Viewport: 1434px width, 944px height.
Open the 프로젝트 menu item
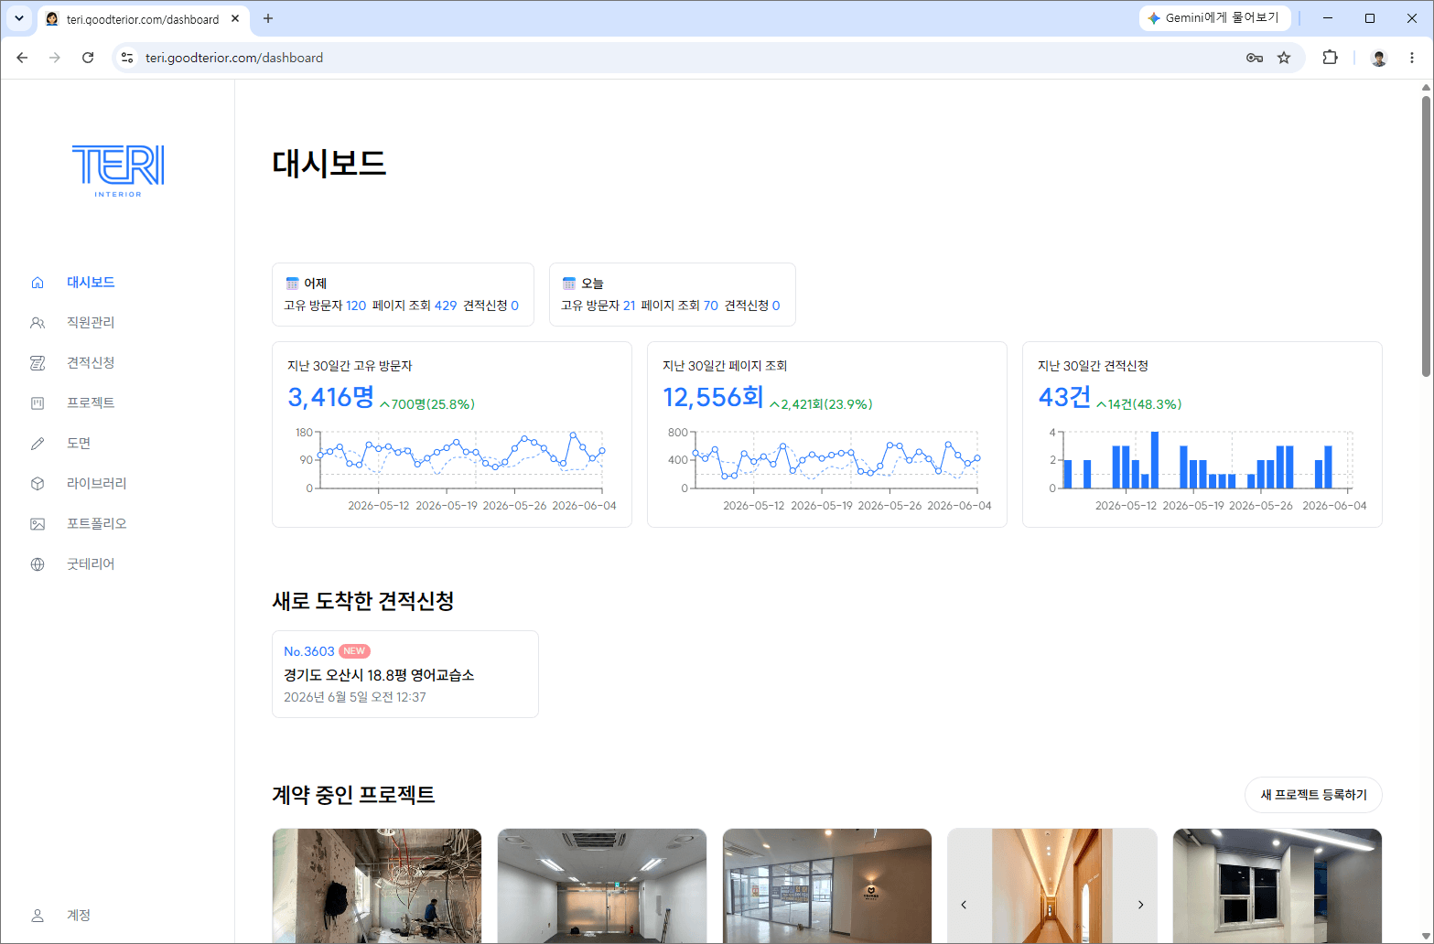coord(91,403)
